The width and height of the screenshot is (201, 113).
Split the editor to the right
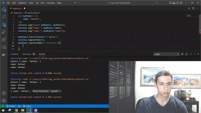(x=193, y=8)
